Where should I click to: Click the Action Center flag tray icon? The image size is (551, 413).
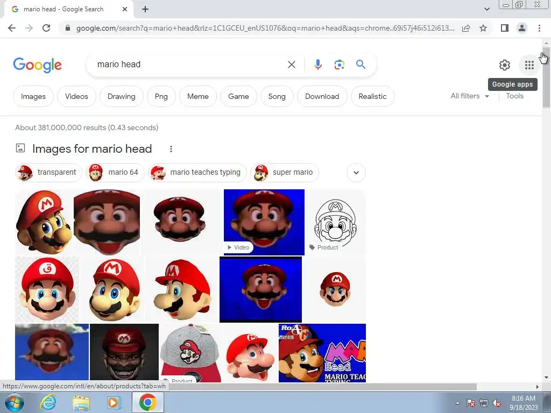tap(470, 403)
